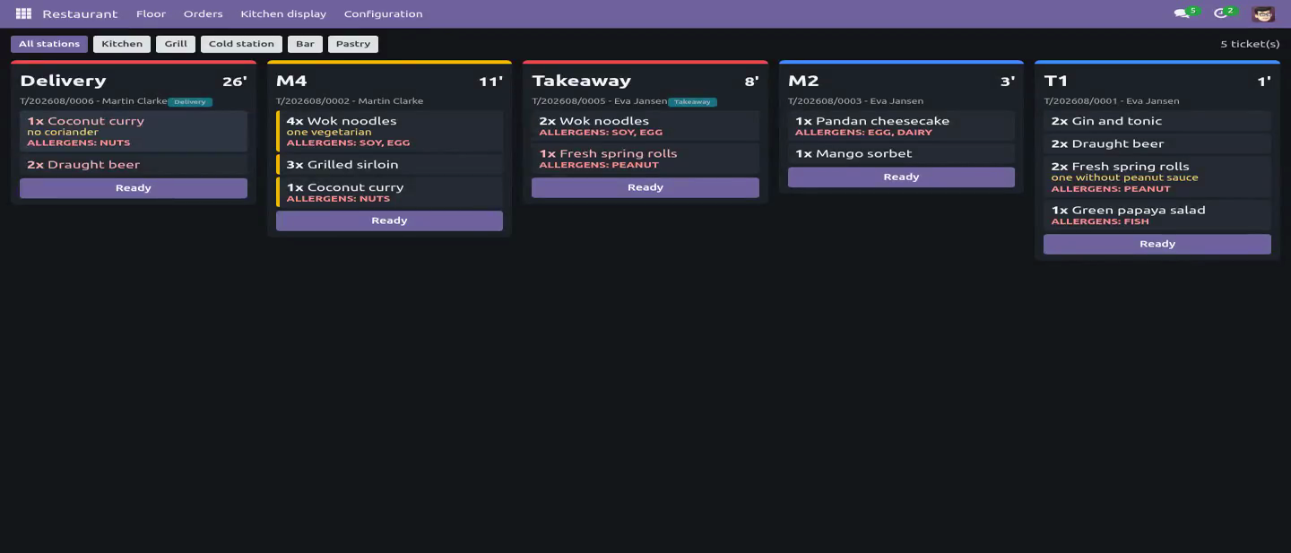Click the teal Takeaway tag badge
This screenshot has height=553, width=1291.
pos(692,102)
